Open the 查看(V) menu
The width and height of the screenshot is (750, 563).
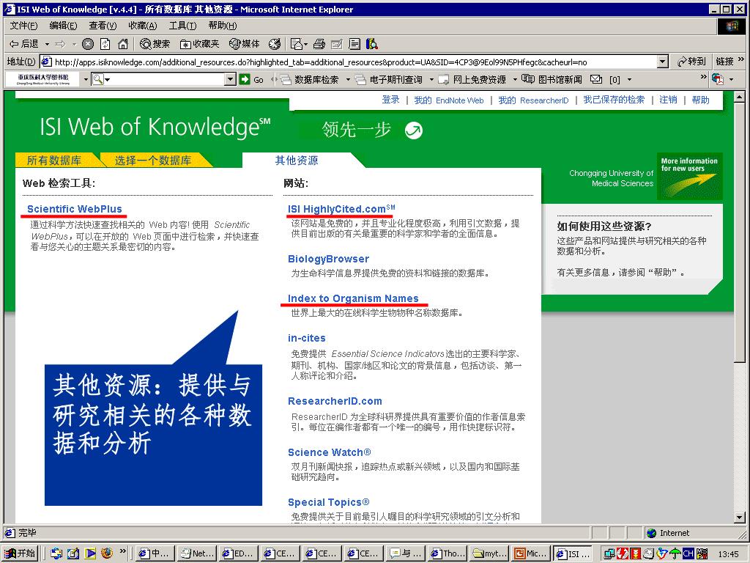(103, 26)
